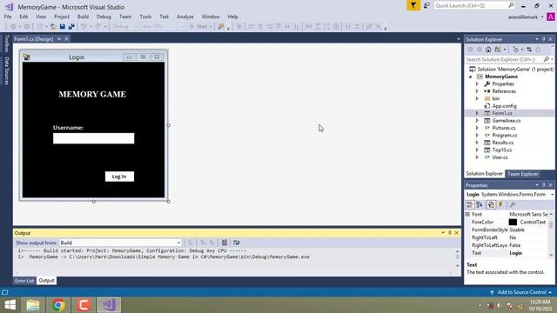Click the Save toolbar icon

(x=63, y=26)
